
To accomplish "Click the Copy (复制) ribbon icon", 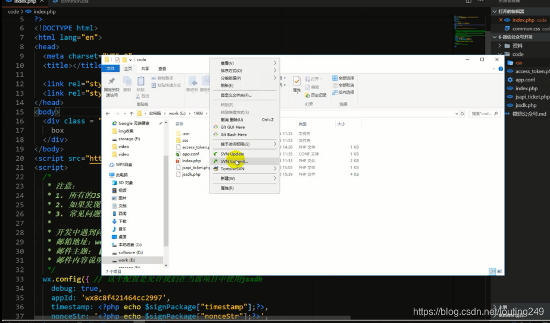I will pyautogui.click(x=127, y=81).
